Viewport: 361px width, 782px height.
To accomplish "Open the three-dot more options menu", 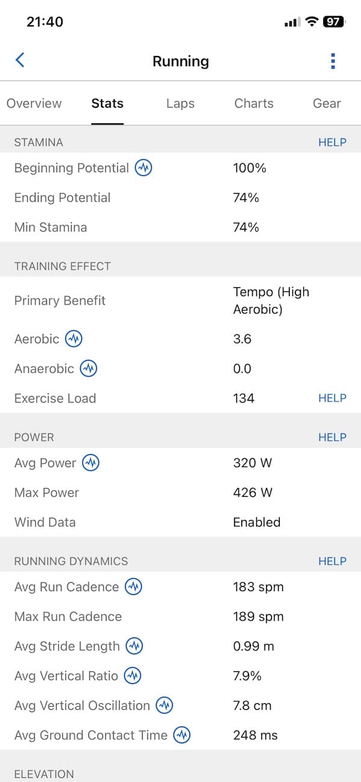I will [333, 61].
